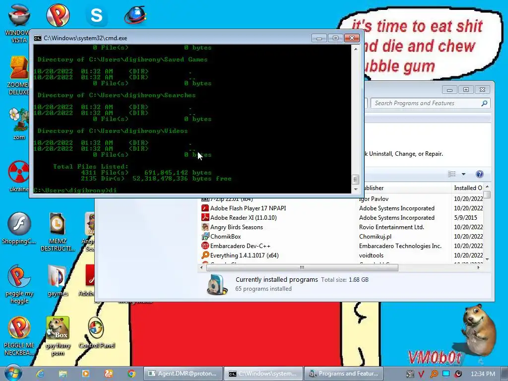Viewport: 508px width, 381px height.
Task: Click the cmd window scrollbar thumb
Action: coord(355,179)
